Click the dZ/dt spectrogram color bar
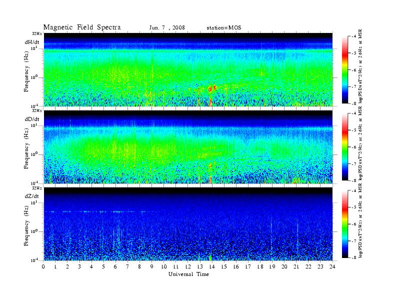396x306 pixels. 345,224
